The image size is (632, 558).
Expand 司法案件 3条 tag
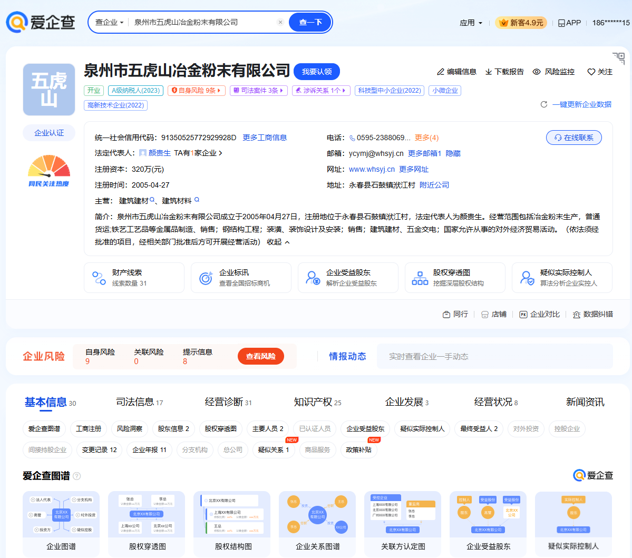coord(258,91)
